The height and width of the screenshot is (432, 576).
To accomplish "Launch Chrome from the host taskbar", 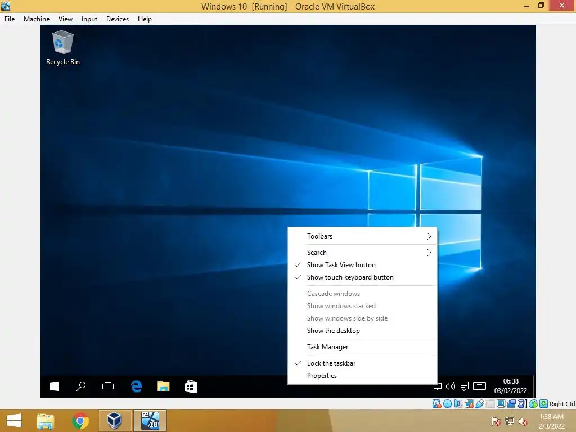I will click(80, 421).
